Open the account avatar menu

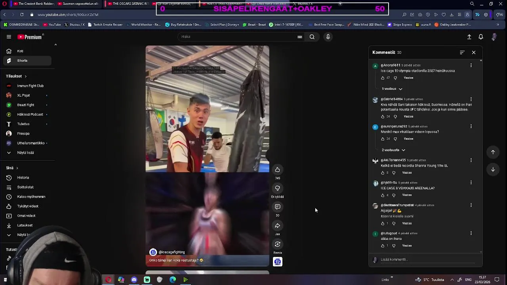tap(494, 37)
